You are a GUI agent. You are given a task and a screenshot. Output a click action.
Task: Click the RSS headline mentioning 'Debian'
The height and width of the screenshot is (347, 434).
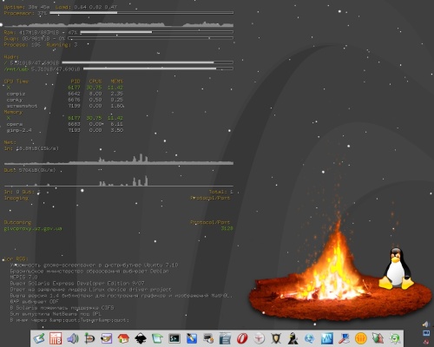pyautogui.click(x=89, y=271)
